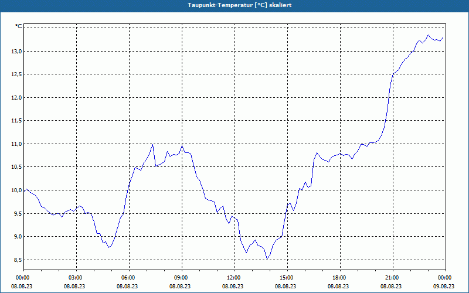The width and height of the screenshot is (469, 293).
Task: Click the 00:00 time label above 08.08.23
Action: click(22, 278)
